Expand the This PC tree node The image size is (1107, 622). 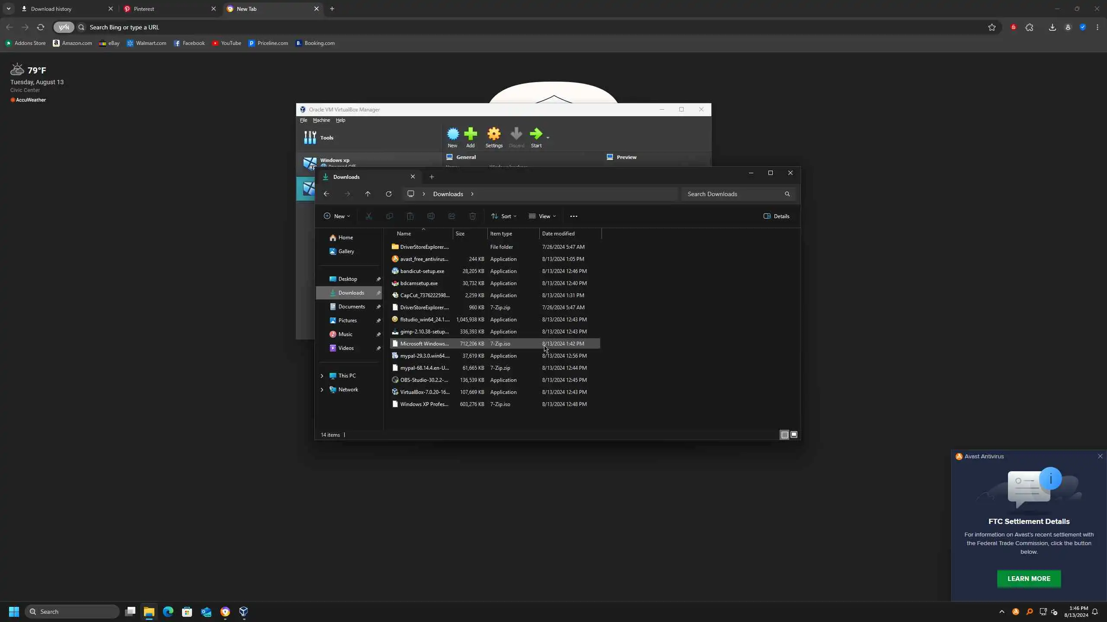point(322,376)
